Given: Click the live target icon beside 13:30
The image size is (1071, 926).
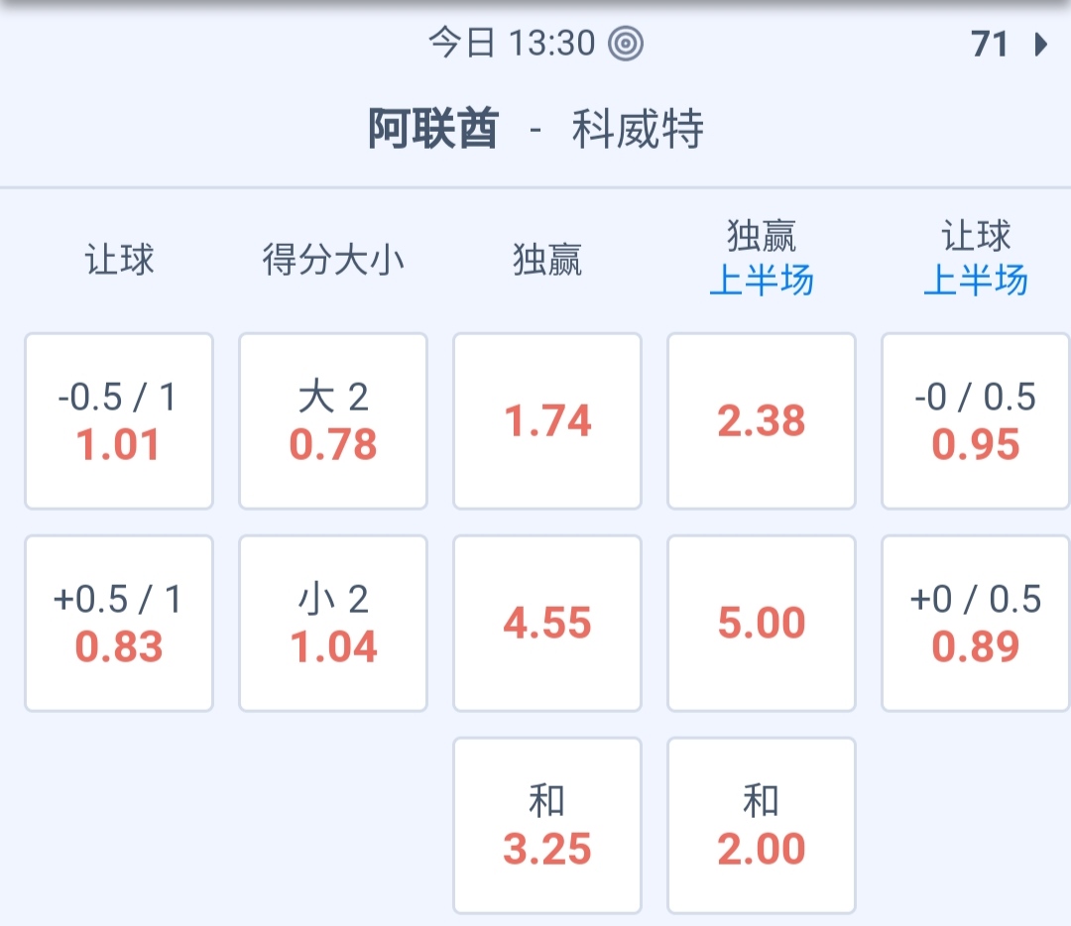Looking at the screenshot, I should pos(626,44).
